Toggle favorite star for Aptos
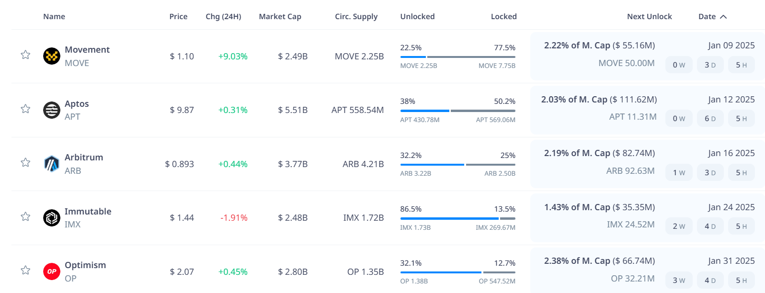The image size is (765, 293). coord(25,109)
